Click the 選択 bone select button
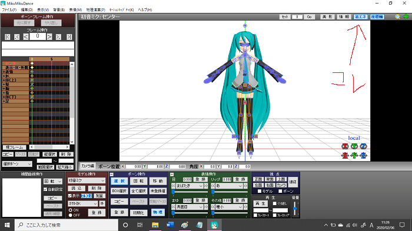The image size is (412, 231). pyautogui.click(x=119, y=181)
